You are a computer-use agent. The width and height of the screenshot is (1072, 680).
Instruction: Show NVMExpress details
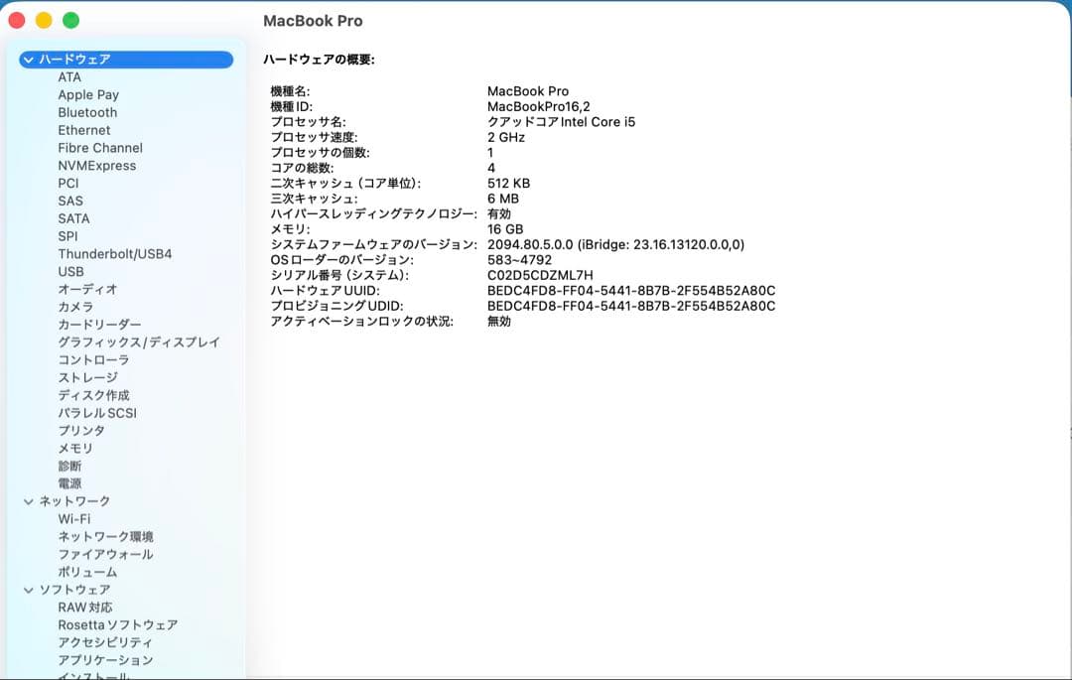[x=97, y=166]
